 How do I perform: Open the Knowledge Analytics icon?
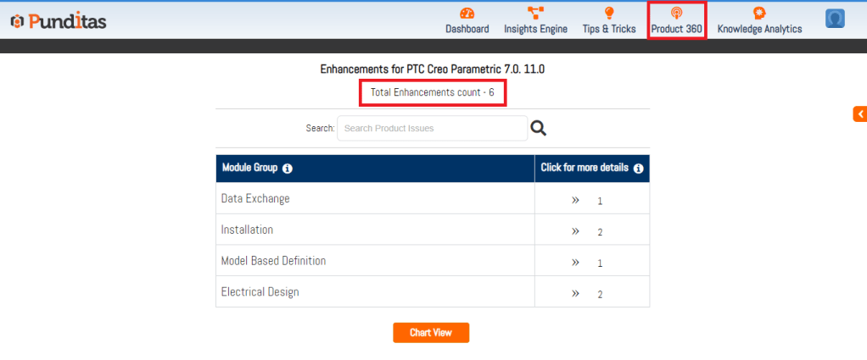[x=759, y=13]
